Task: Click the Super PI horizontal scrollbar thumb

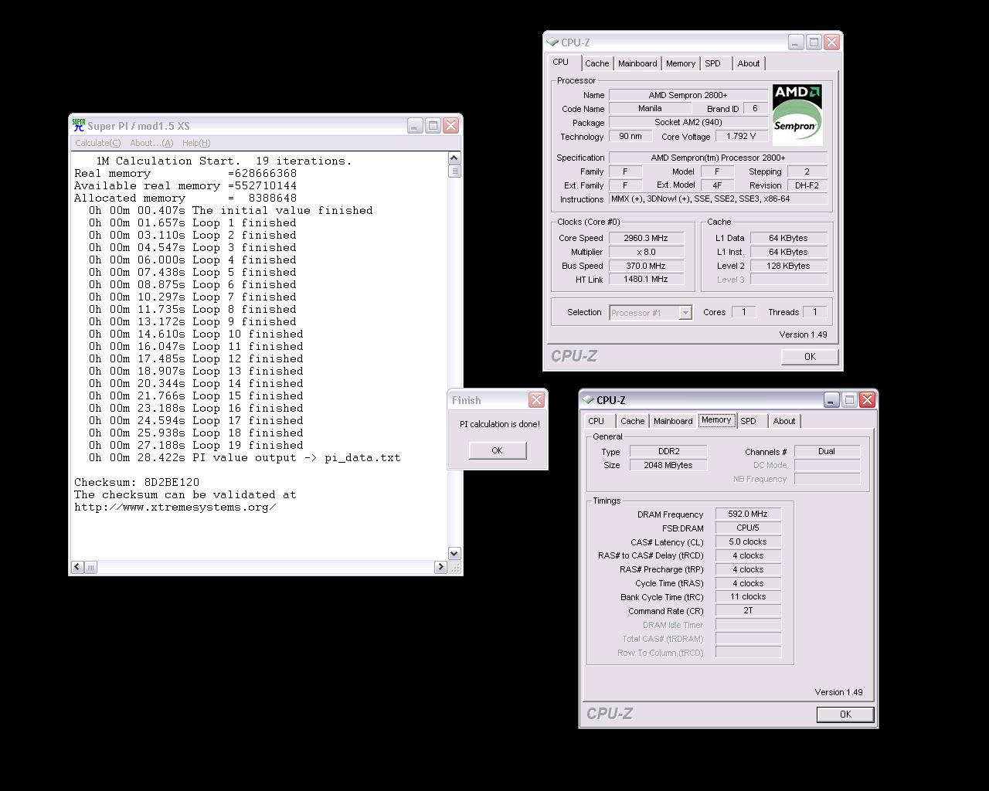Action: point(90,567)
